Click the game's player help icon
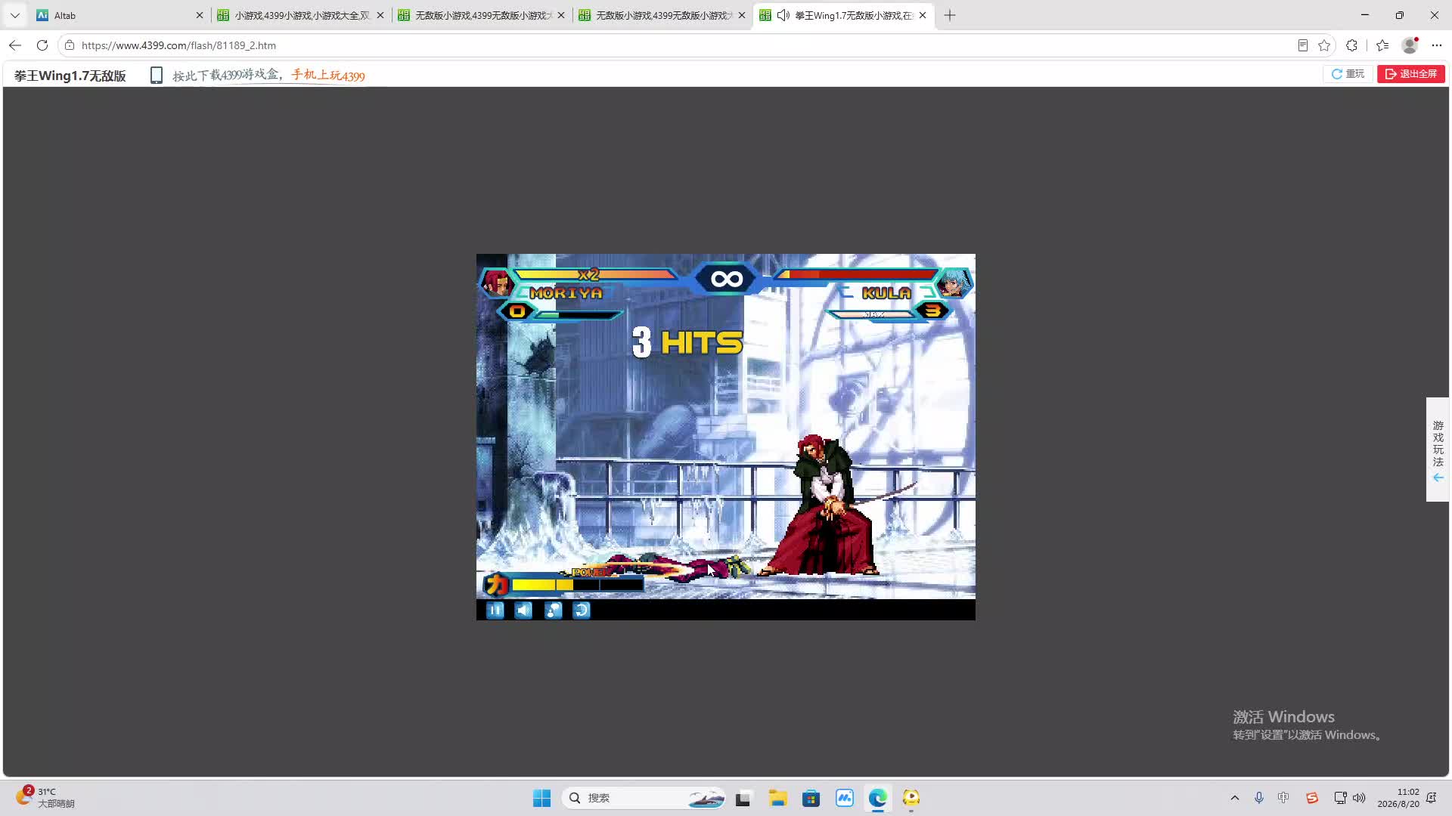The image size is (1452, 816). tap(553, 610)
